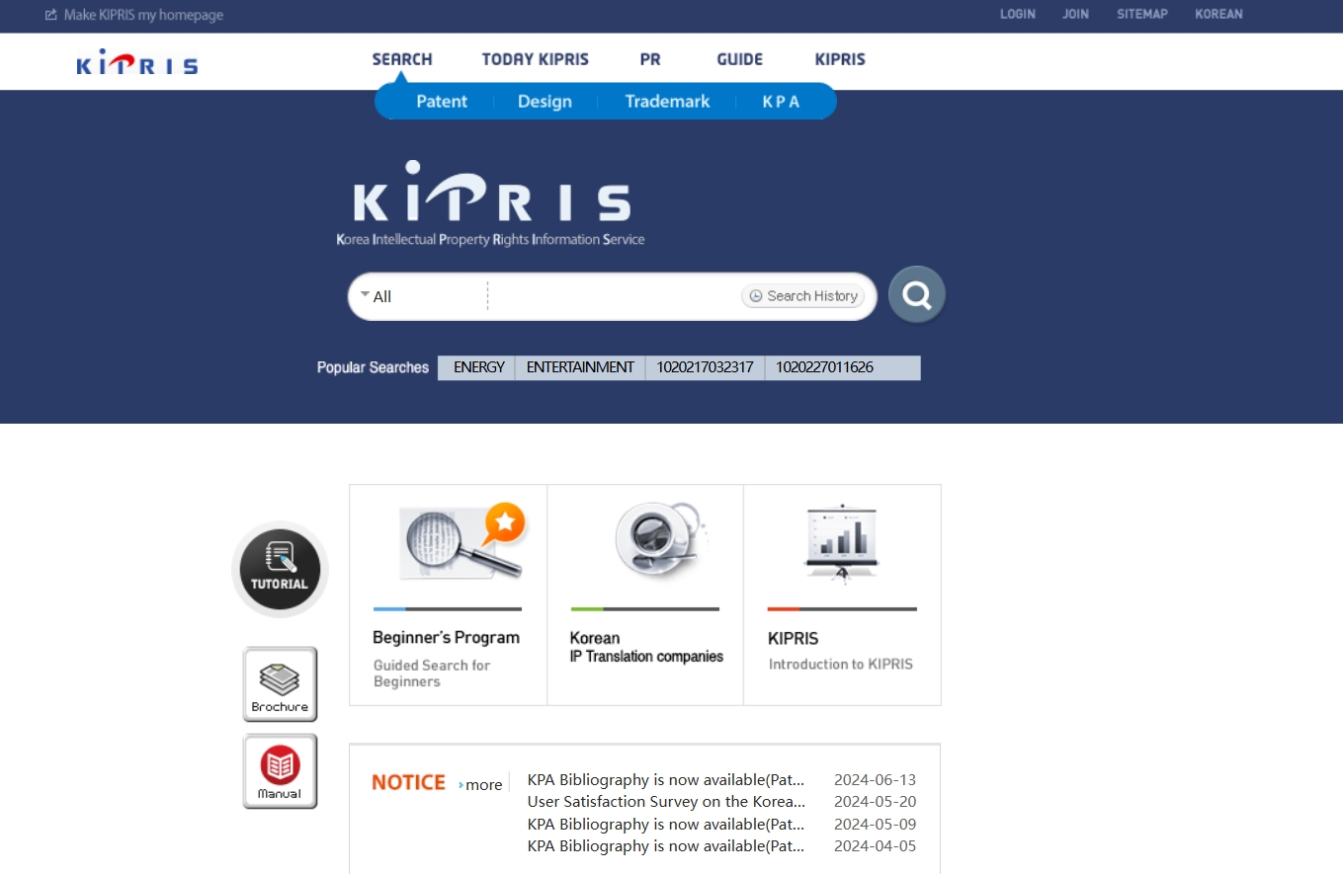
Task: Click the Beginner's Program magnifier image
Action: (462, 542)
